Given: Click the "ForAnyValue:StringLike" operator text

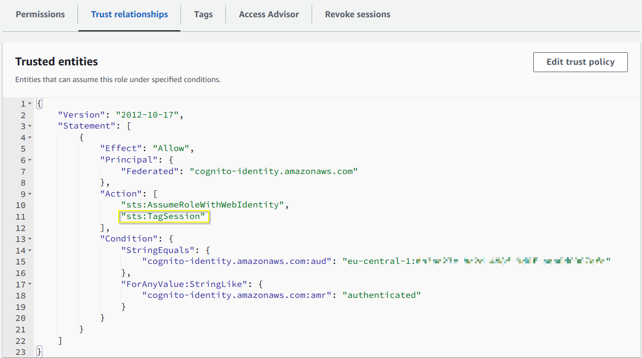Looking at the screenshot, I should tap(184, 284).
